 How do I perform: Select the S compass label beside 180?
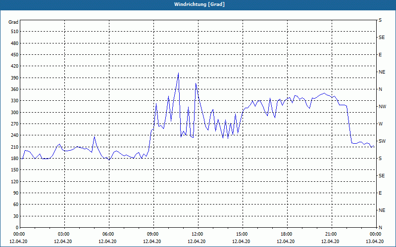coord(380,159)
